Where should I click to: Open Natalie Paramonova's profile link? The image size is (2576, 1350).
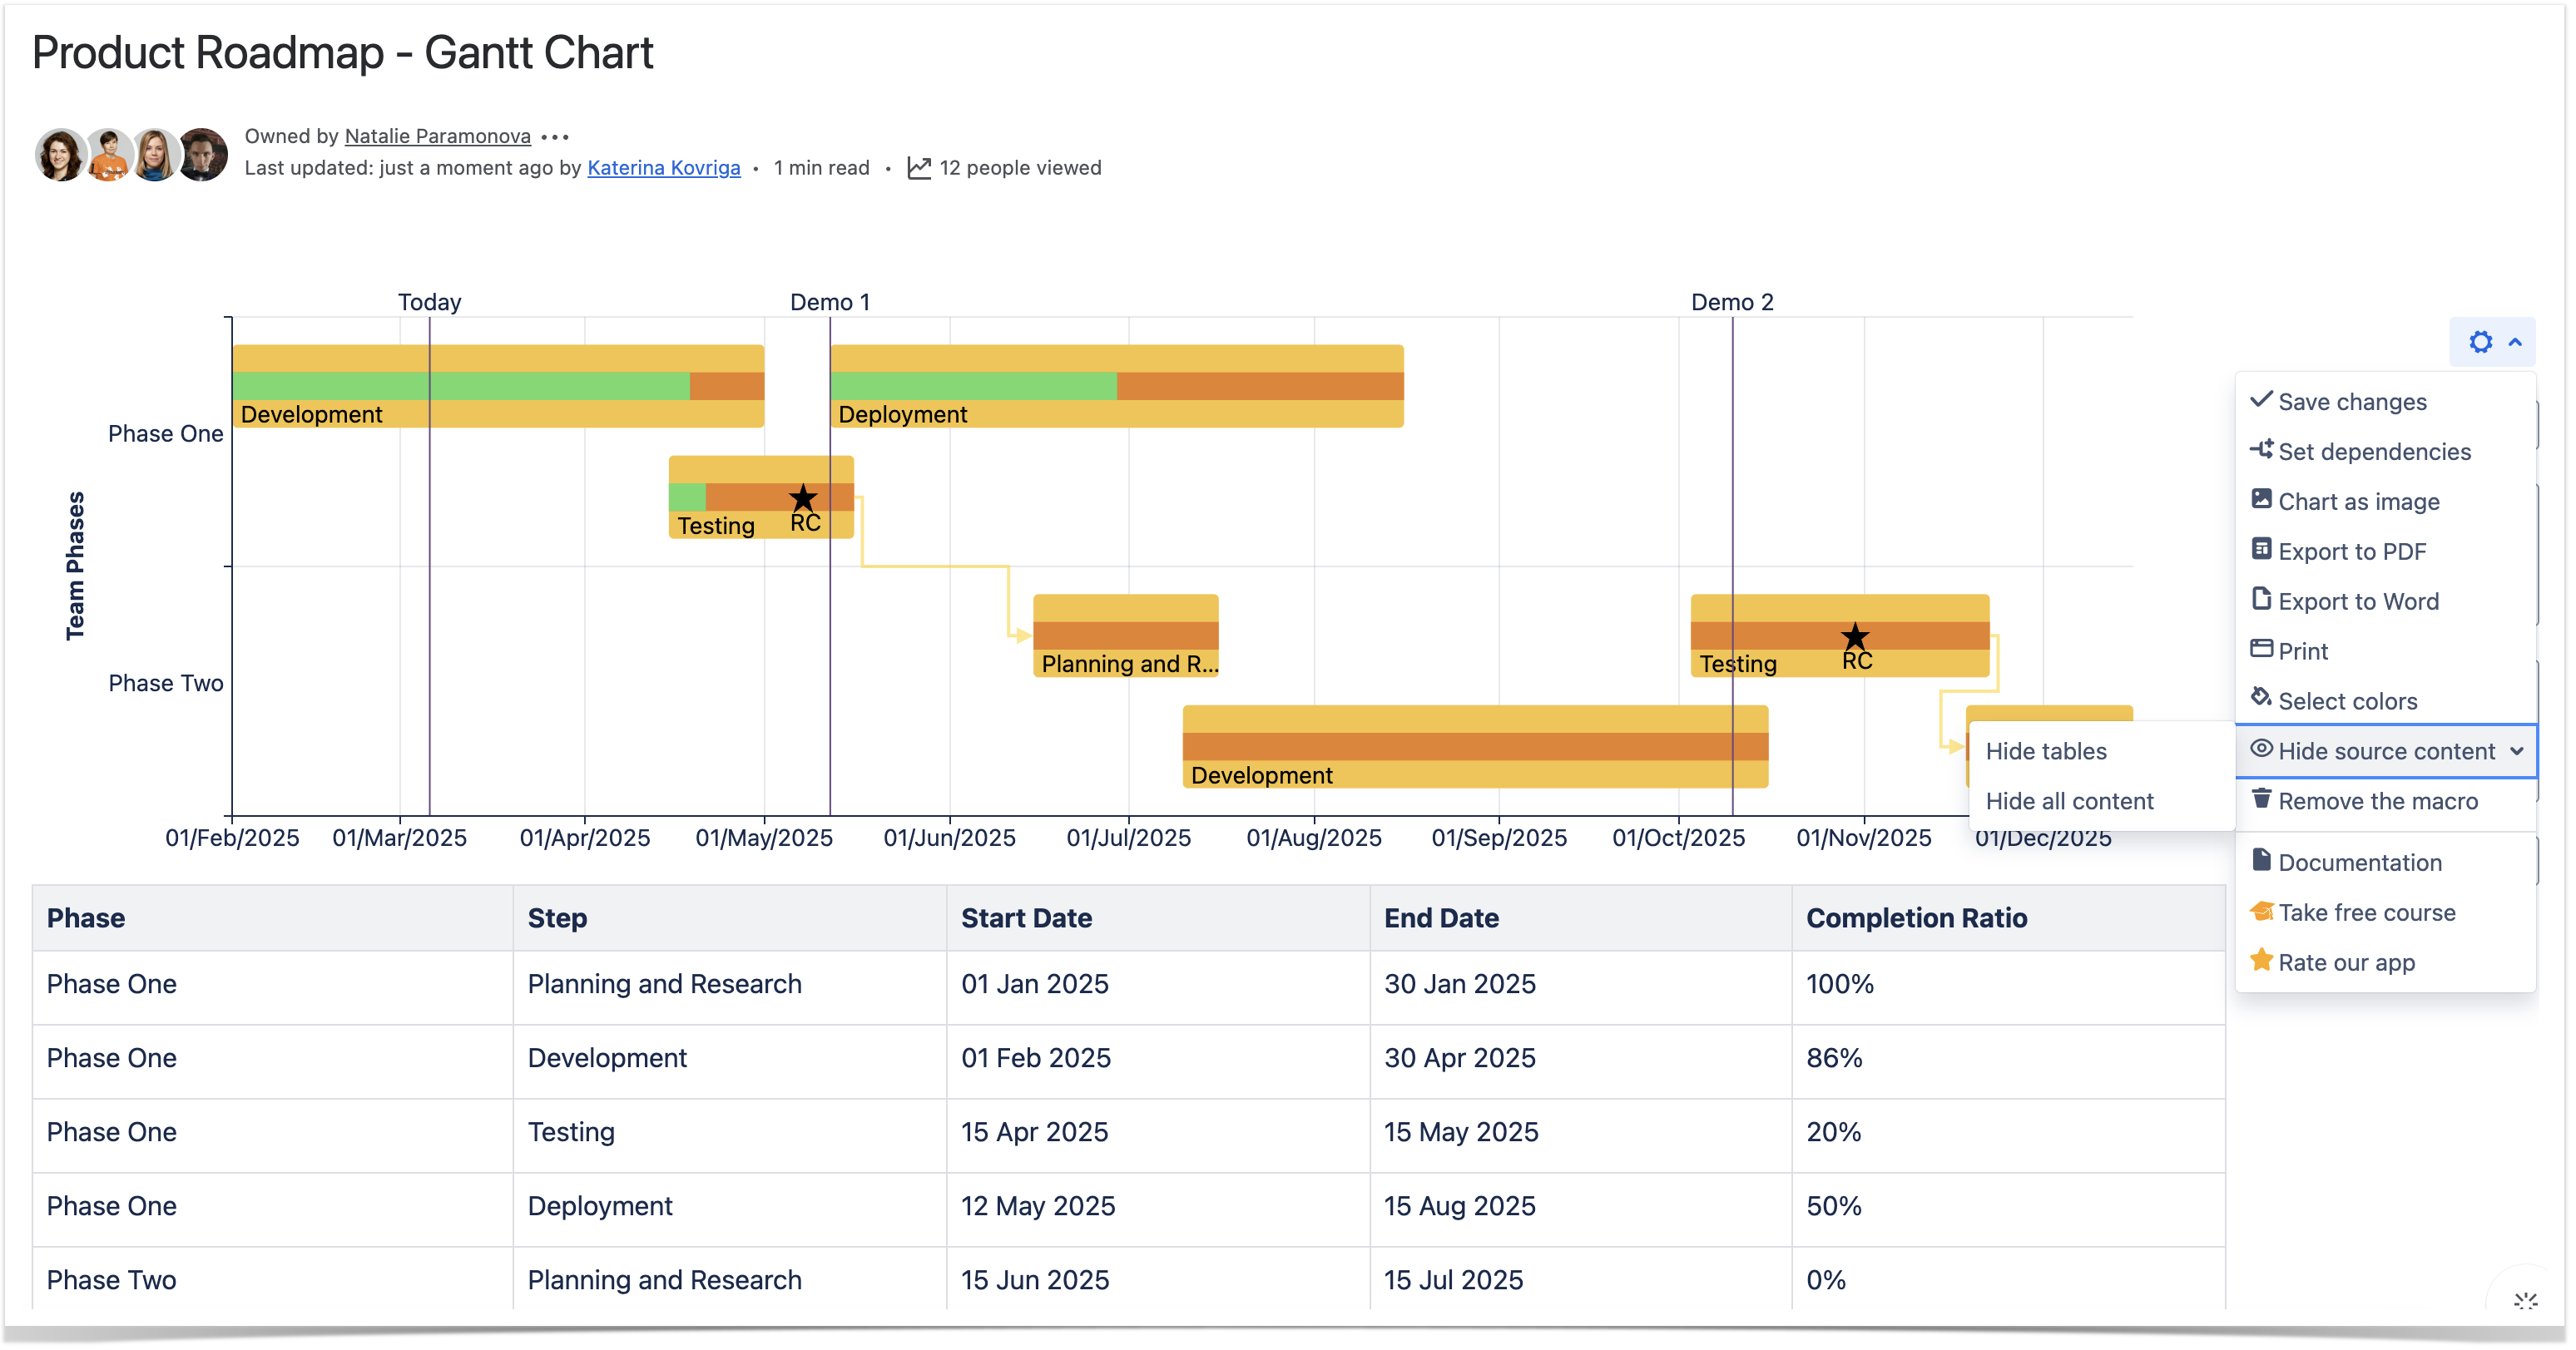(437, 136)
